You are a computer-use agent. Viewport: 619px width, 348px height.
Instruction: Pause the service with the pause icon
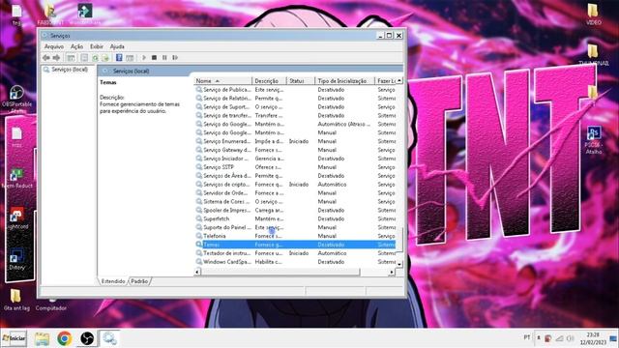164,58
